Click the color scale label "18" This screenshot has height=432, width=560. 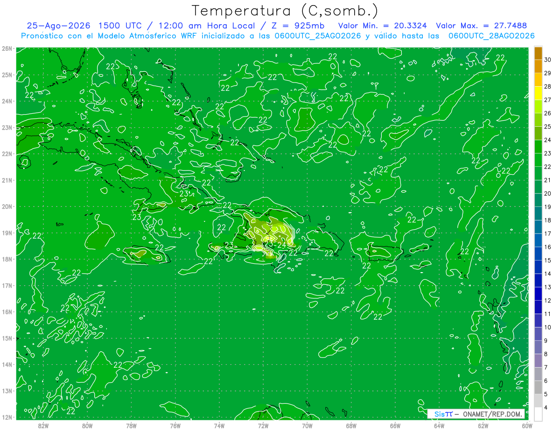(x=547, y=220)
